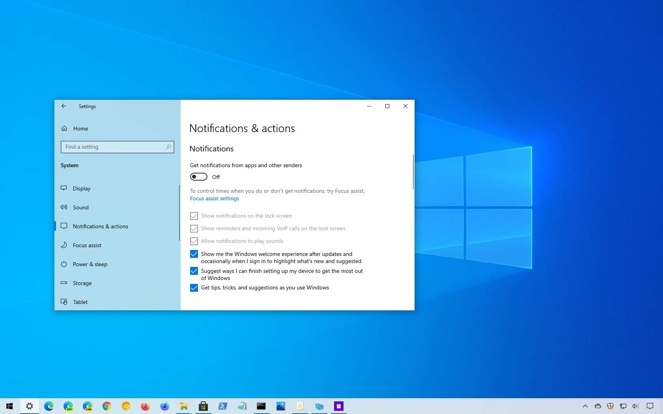This screenshot has width=663, height=414.
Task: Open PowerShell from the taskbar
Action: click(222, 406)
